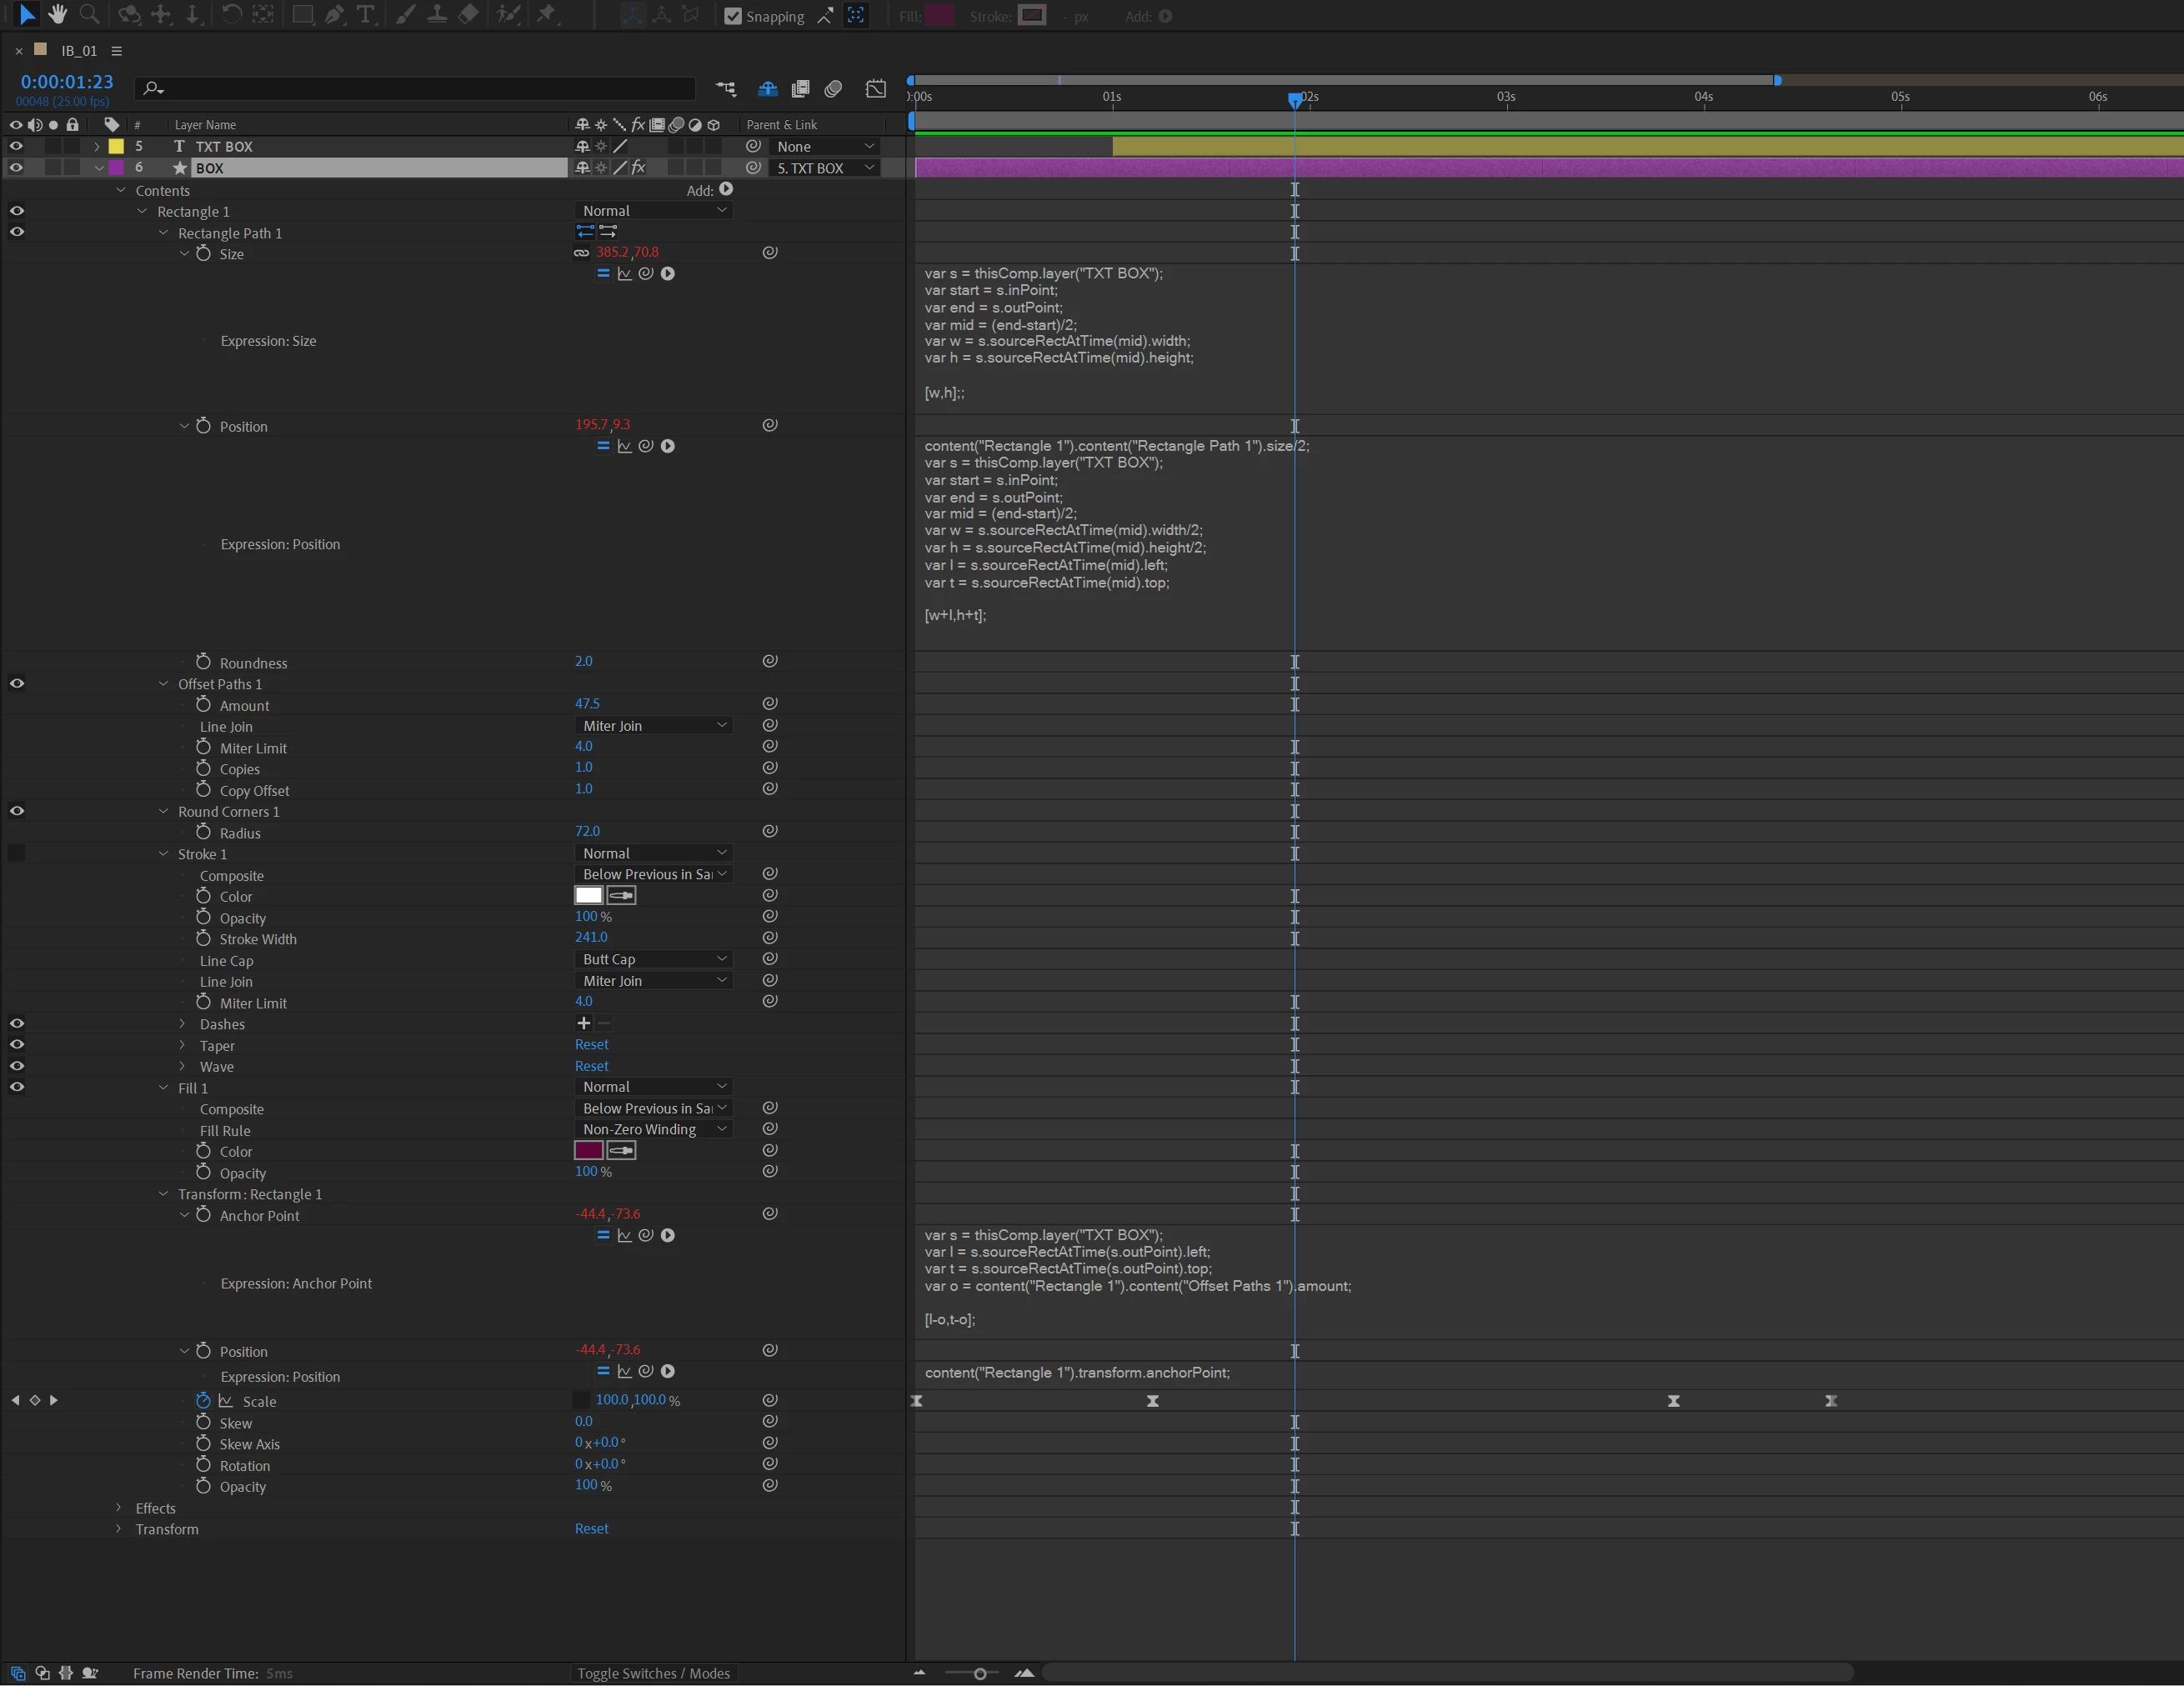Select the Puppet Pin tool
The image size is (2184, 1686).
(x=546, y=14)
